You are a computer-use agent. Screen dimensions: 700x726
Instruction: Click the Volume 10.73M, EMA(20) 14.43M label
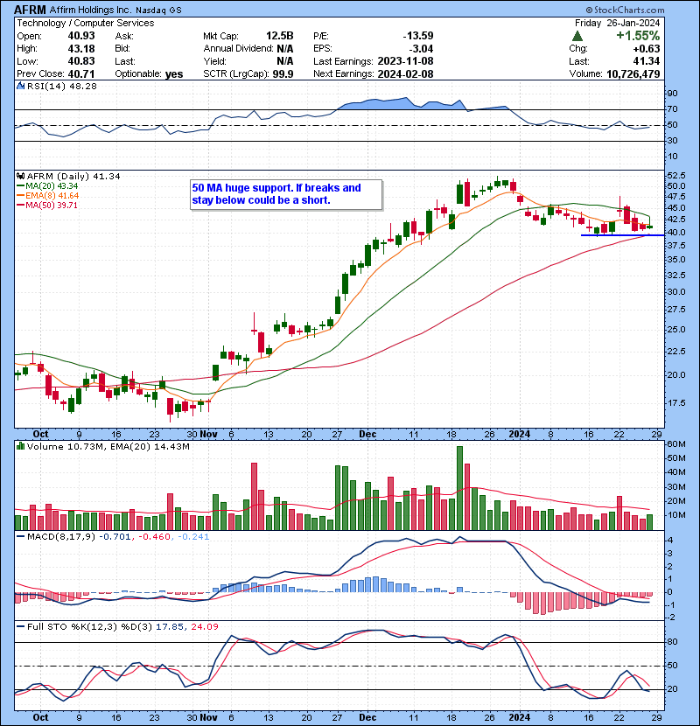[108, 447]
